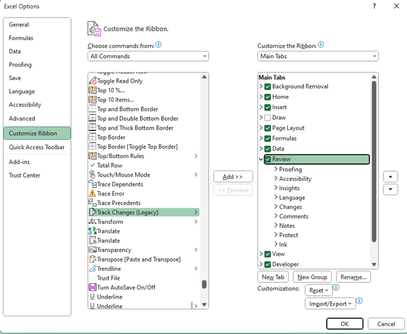Click the info icon next to Import/Export
This screenshot has height=334, width=407.
(359, 301)
